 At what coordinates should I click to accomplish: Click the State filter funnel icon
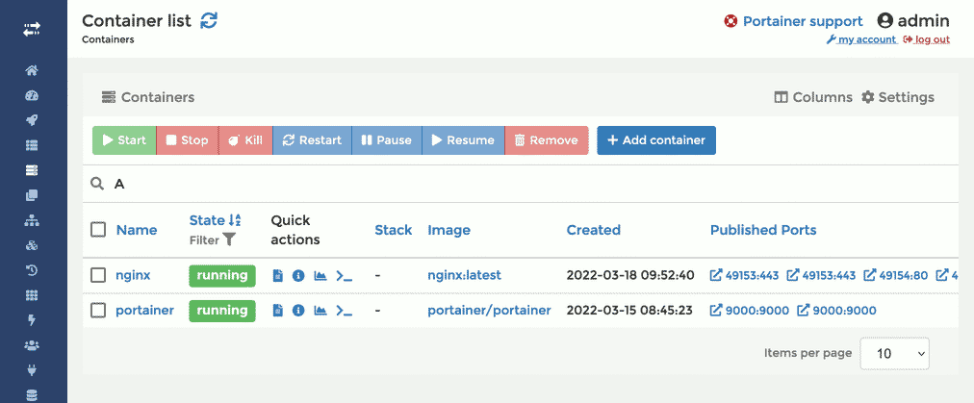(x=229, y=239)
